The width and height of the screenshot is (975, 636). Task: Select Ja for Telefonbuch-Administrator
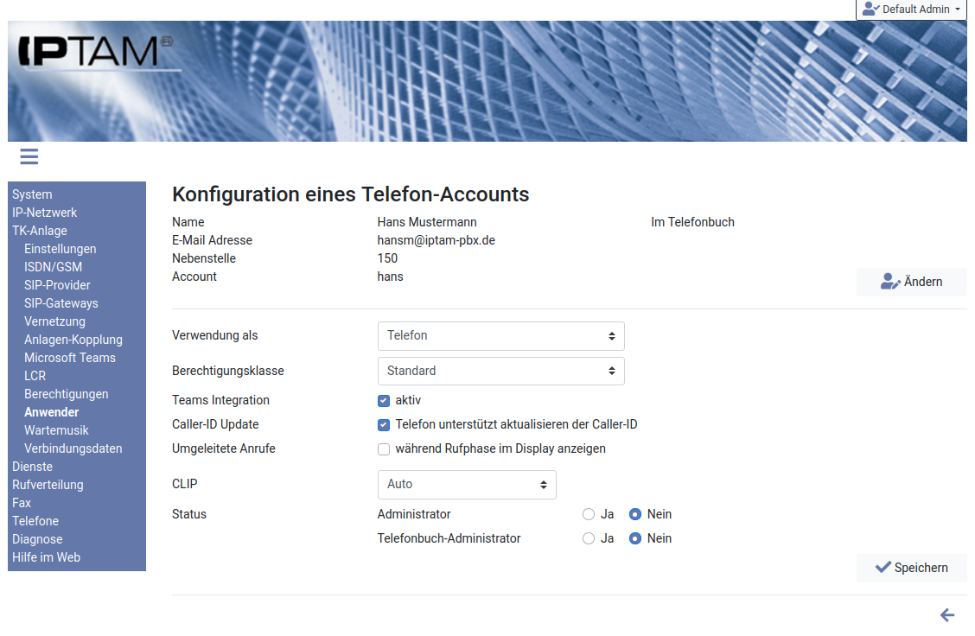[x=589, y=538]
